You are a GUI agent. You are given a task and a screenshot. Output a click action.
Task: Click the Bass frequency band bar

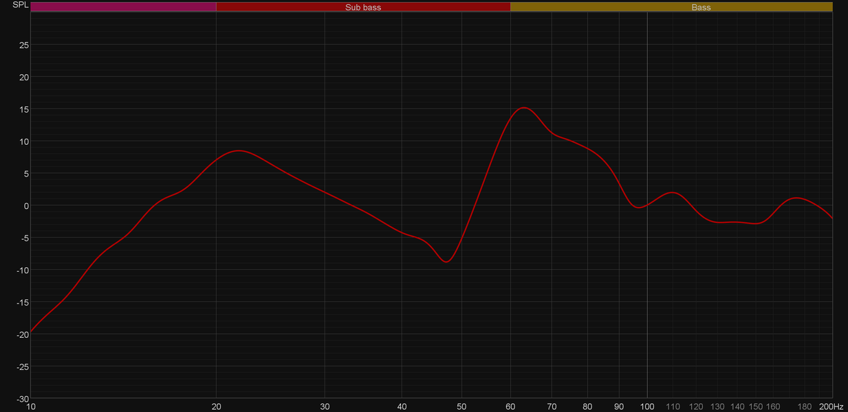(671, 7)
